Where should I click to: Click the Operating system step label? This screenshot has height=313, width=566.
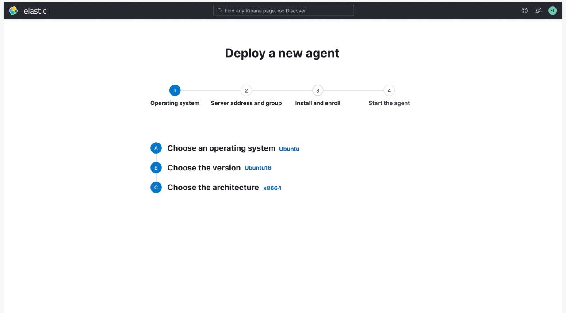(x=175, y=103)
